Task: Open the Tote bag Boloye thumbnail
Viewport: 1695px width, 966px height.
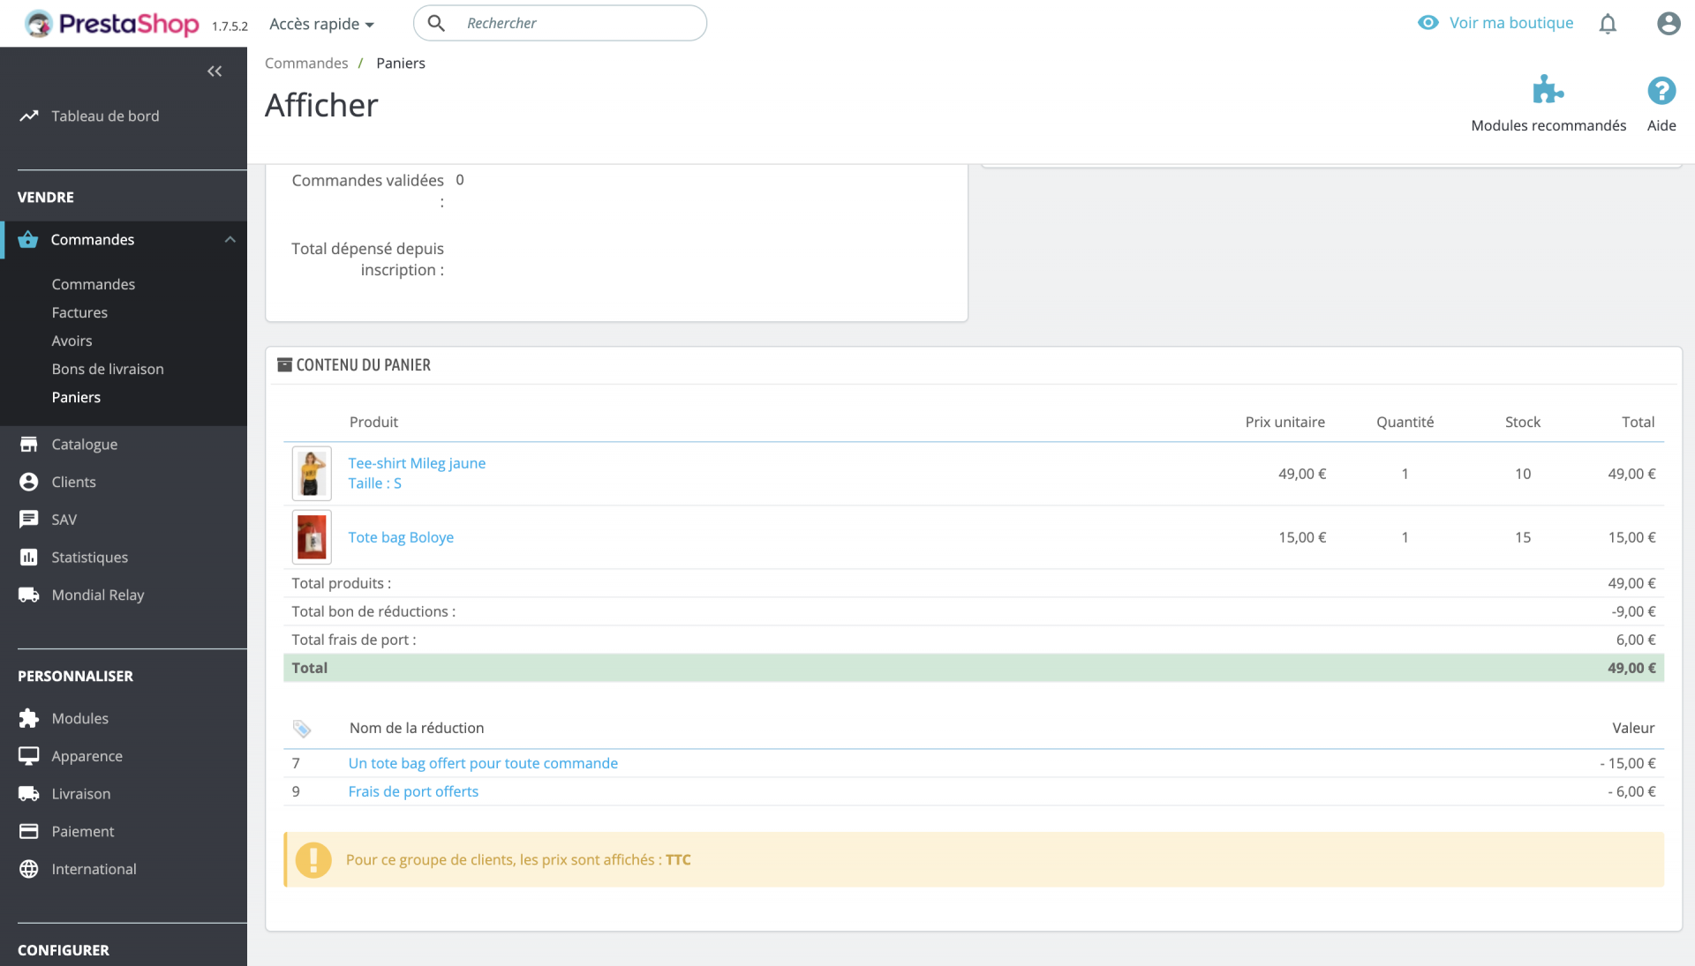Action: (x=312, y=537)
